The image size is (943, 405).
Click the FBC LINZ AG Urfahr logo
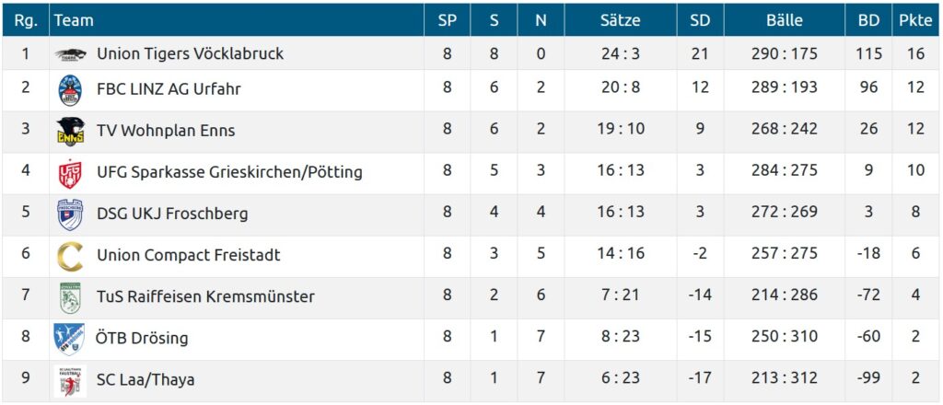pyautogui.click(x=70, y=89)
